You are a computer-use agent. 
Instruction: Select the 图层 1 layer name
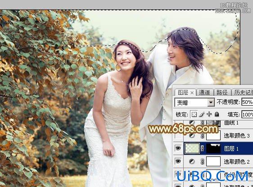coord(231,148)
